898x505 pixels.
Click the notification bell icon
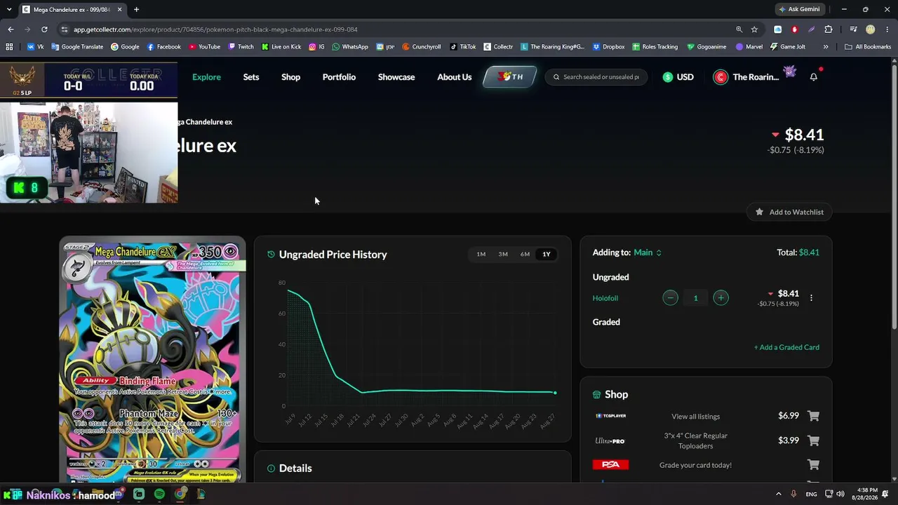[814, 77]
